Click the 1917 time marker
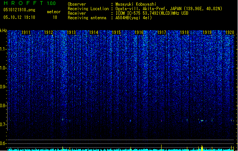Viewport: 238px width, 151px height. tap(162, 32)
